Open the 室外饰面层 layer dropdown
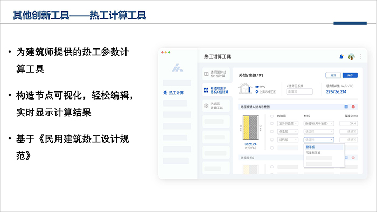 (x=288, y=123)
